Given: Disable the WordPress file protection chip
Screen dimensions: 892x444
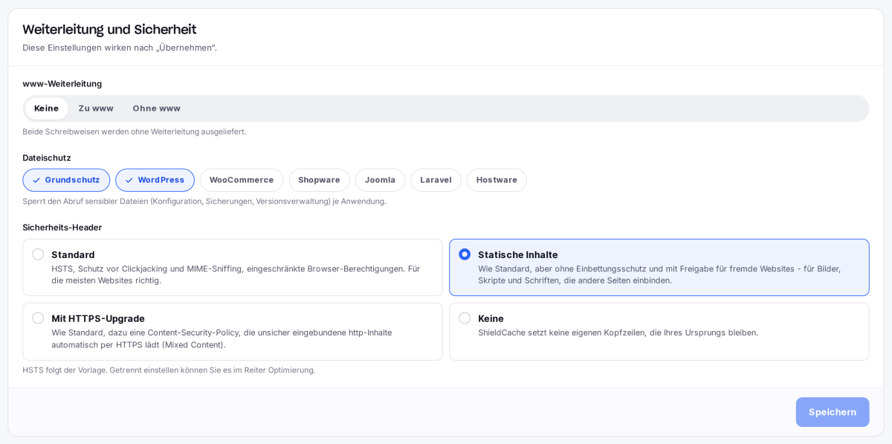Looking at the screenshot, I should [x=155, y=180].
